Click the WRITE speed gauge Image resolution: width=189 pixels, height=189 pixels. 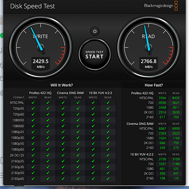click(x=41, y=48)
